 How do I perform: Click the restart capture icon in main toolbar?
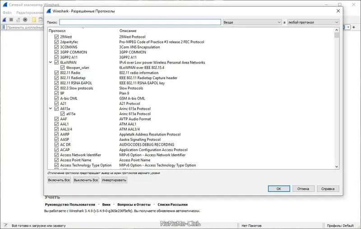(x=18, y=20)
